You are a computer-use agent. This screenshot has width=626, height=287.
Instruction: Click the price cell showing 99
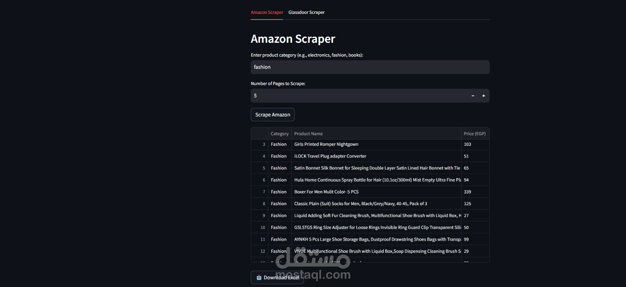[475, 239]
